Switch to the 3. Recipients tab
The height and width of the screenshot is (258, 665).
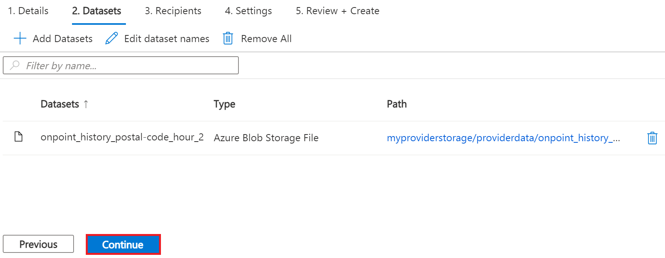coord(173,11)
